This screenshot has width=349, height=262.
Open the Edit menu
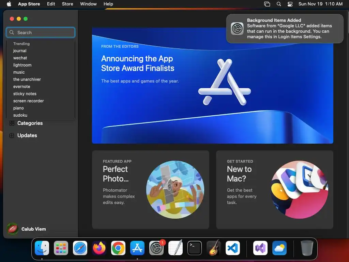[51, 4]
